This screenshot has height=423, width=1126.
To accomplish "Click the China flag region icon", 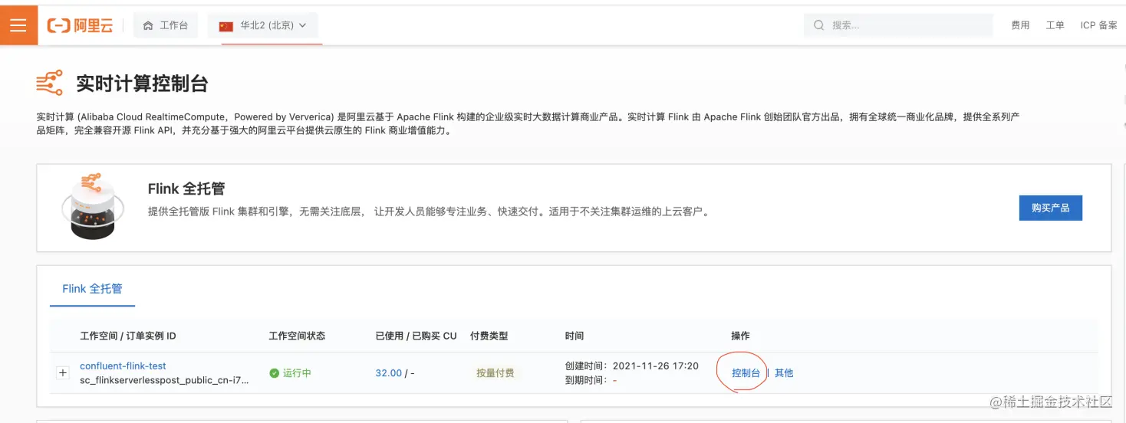I will (226, 26).
